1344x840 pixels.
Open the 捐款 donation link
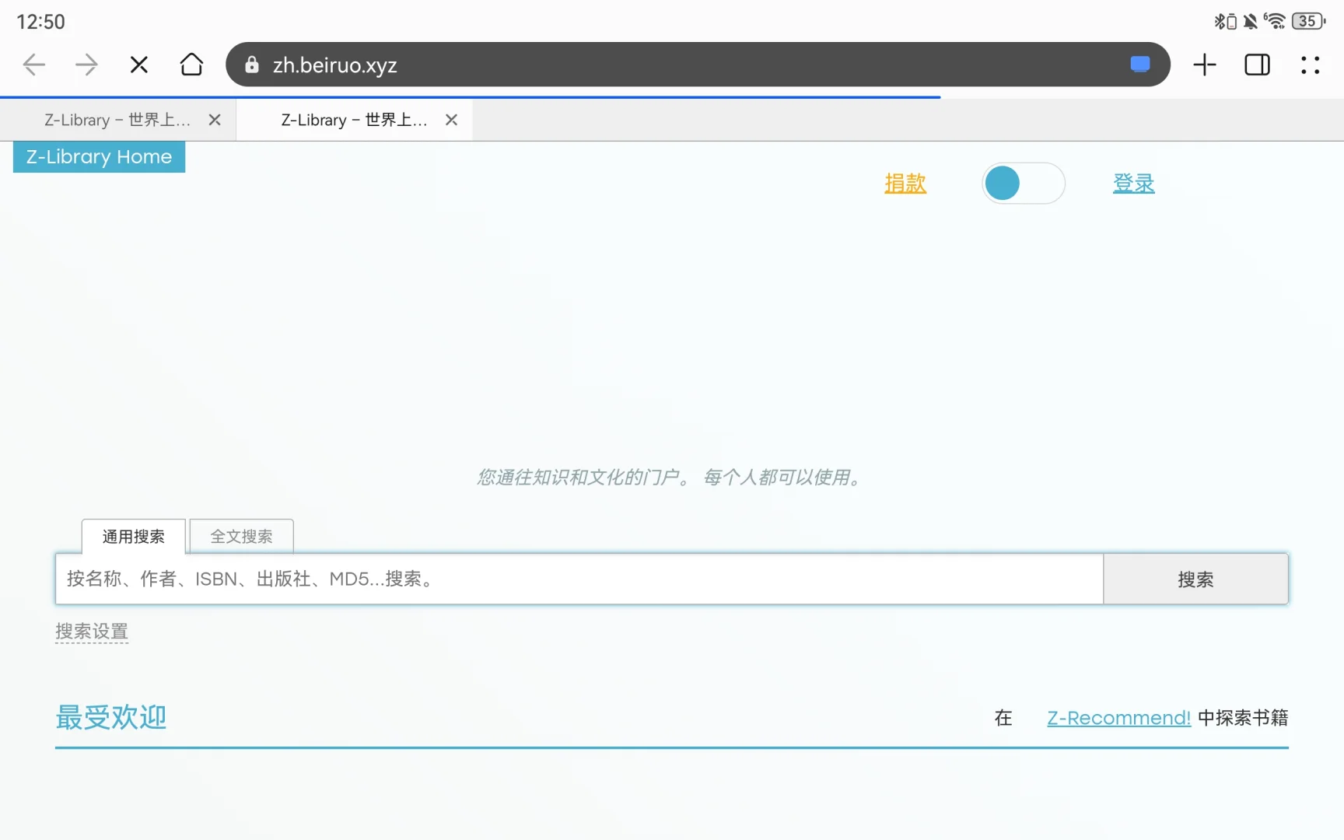click(x=905, y=184)
